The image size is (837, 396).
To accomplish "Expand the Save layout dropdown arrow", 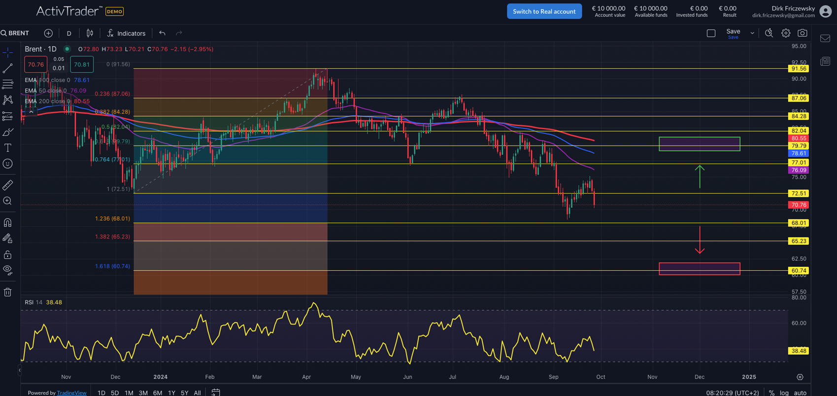I will coord(752,33).
